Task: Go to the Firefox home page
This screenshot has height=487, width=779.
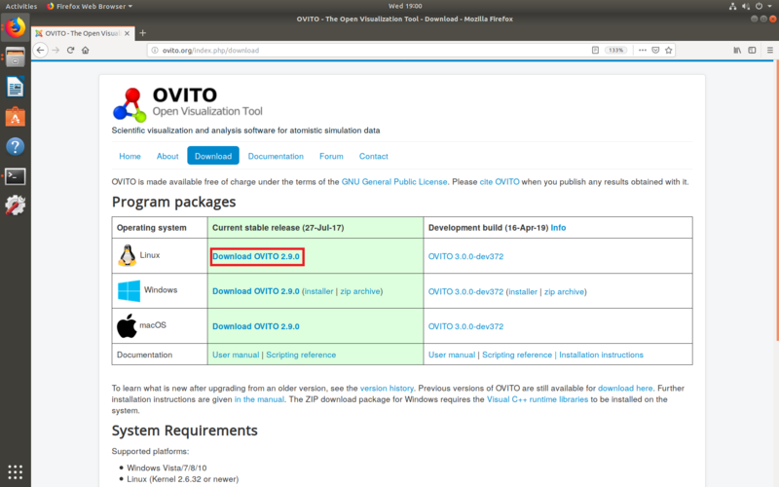Action: click(x=86, y=51)
